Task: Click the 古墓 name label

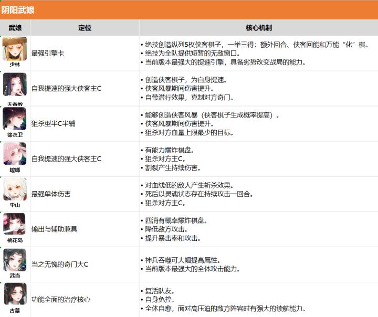Action: point(15,311)
